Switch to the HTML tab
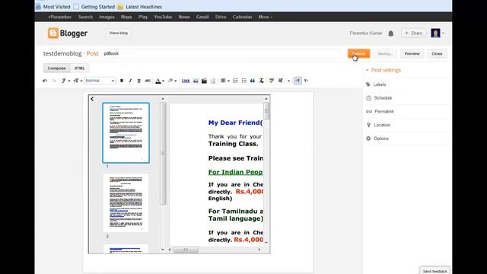The height and width of the screenshot is (274, 487). pos(79,68)
